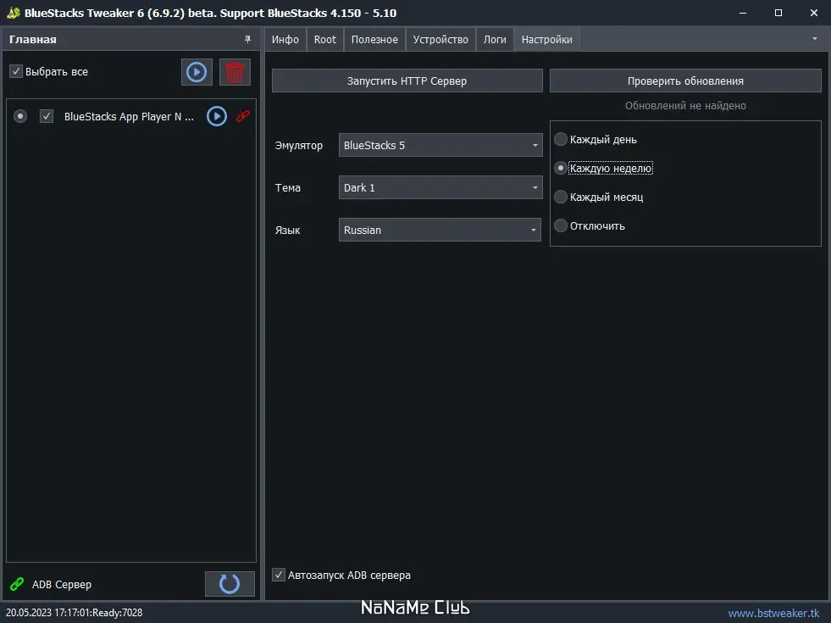
Task: Click the green ADB Server link icon
Action: pos(17,584)
